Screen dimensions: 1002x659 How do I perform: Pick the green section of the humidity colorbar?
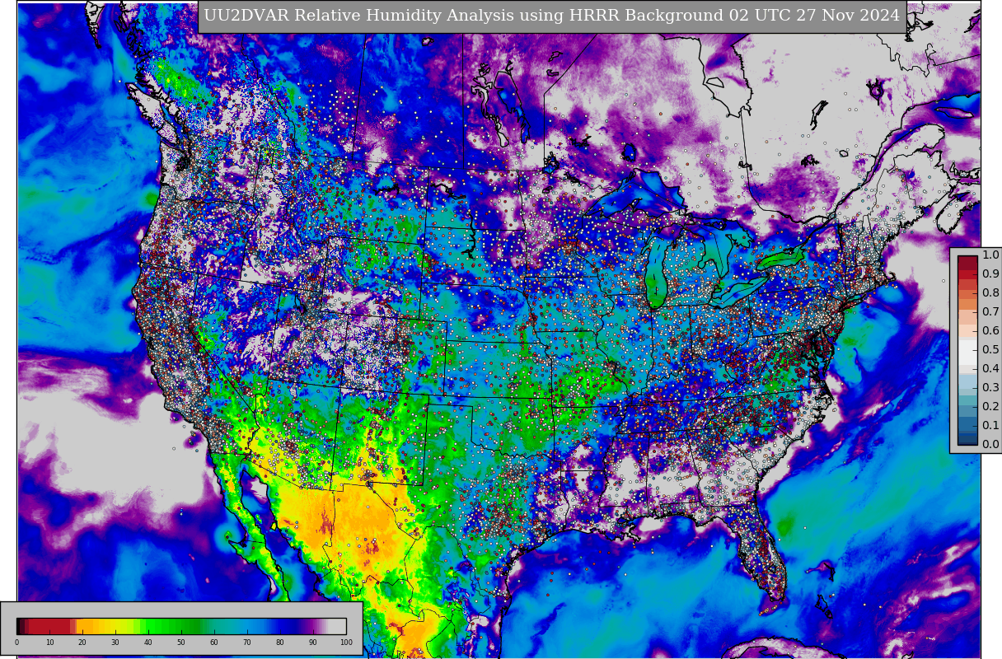(173, 626)
